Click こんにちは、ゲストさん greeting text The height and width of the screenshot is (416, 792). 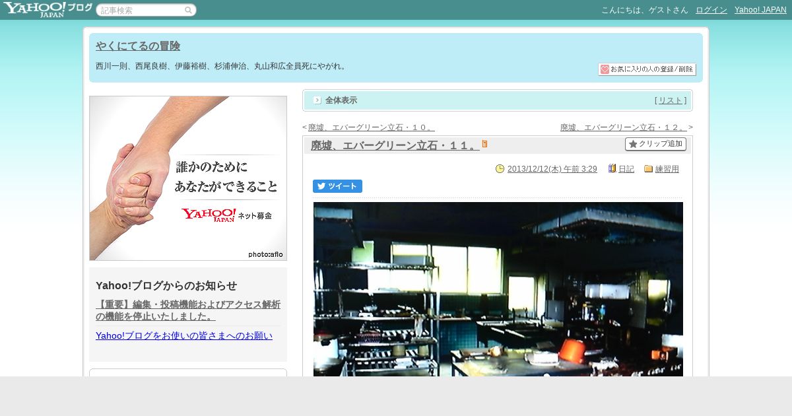pos(644,10)
